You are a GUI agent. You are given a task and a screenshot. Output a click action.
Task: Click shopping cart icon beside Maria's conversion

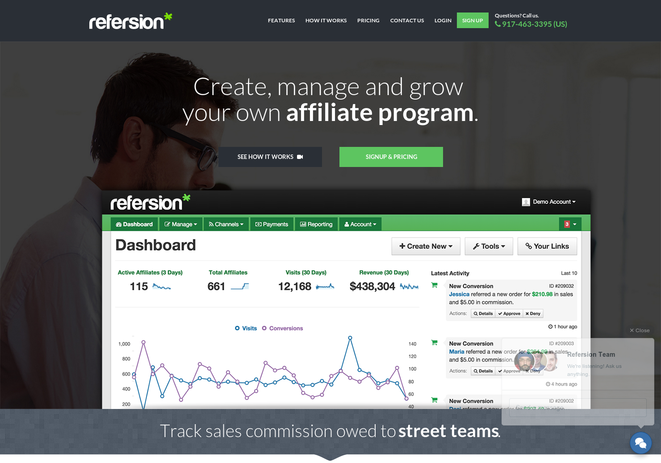[434, 343]
